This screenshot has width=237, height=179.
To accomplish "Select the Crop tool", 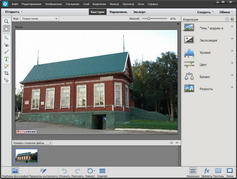I will coord(6,73).
